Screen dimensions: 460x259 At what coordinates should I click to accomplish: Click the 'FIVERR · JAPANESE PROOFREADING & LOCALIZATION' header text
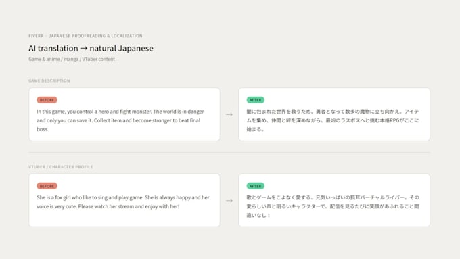[85, 36]
